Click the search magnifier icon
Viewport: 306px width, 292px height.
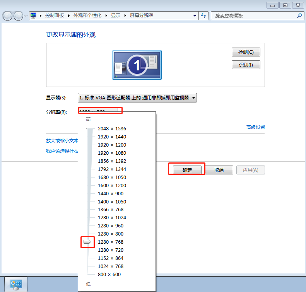click(299, 16)
